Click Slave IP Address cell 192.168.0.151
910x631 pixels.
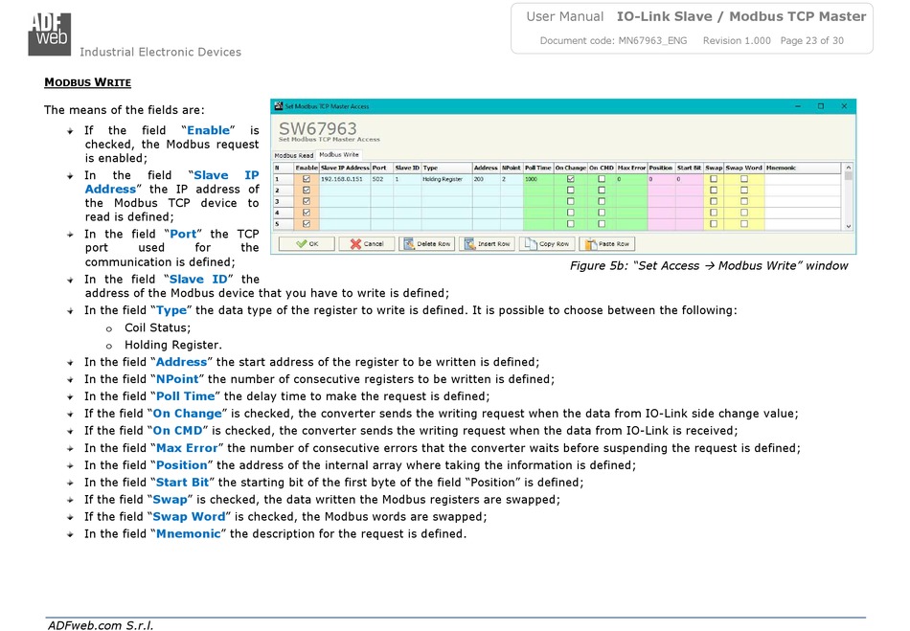tap(344, 179)
